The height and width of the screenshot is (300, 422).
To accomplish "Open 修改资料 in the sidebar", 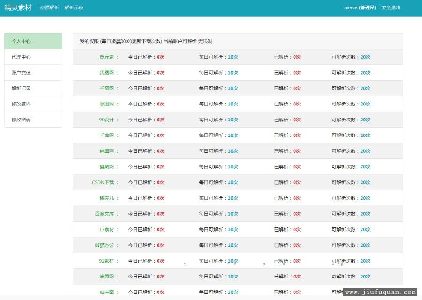I will [x=33, y=104].
